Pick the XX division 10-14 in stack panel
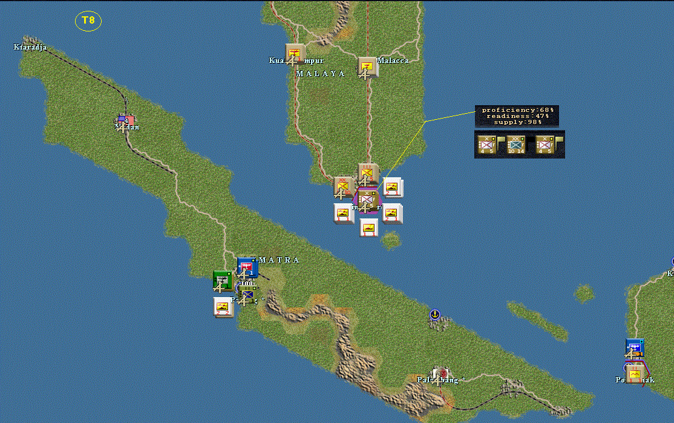 [516, 145]
